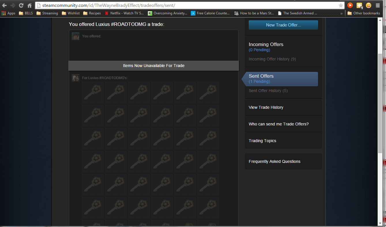The image size is (386, 227).
Task: Go back using the browser back arrow
Action: click(4, 5)
